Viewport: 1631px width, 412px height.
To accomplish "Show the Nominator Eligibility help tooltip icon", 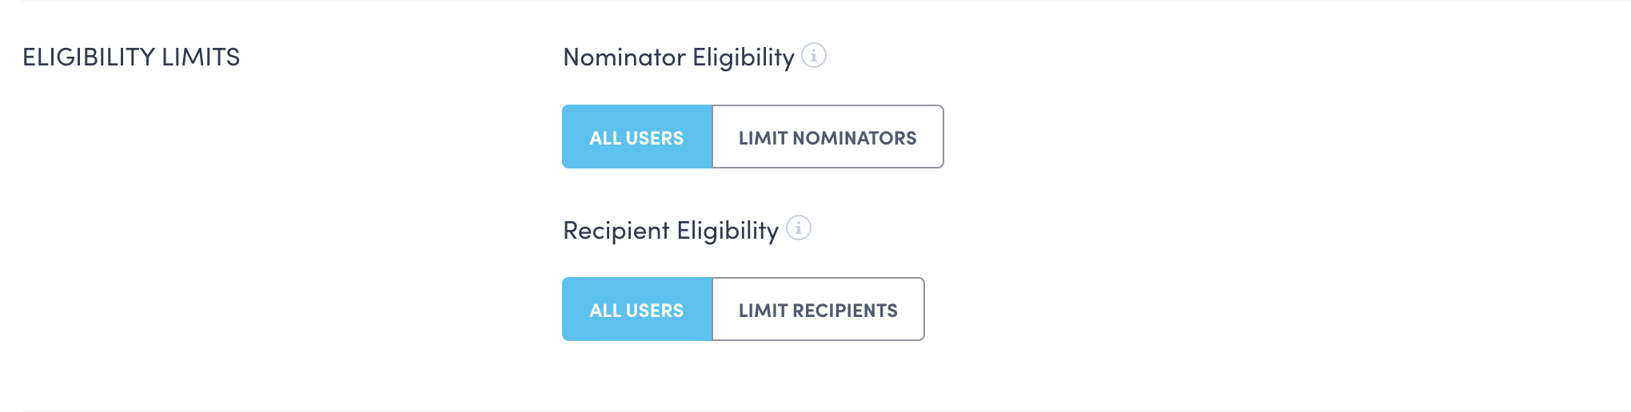I will 814,56.
